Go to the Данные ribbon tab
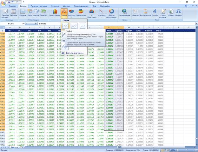Screen dimensions: 198x152 66,6
